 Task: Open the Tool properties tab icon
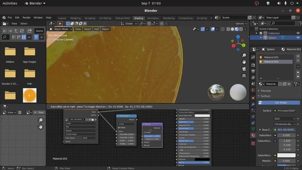coord(253,57)
